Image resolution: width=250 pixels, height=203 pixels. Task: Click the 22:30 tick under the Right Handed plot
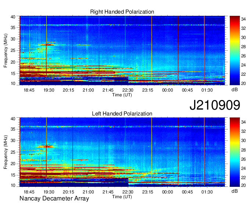click(x=128, y=90)
